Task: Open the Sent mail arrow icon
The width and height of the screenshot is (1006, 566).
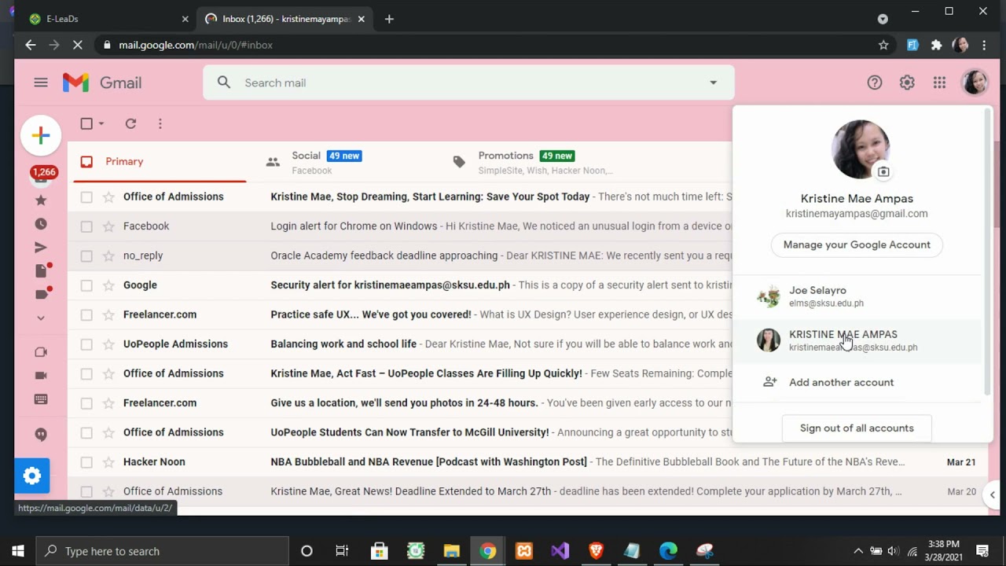Action: 41,248
